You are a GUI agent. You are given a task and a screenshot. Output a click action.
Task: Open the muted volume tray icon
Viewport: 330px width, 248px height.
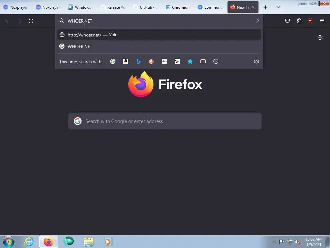point(297,242)
